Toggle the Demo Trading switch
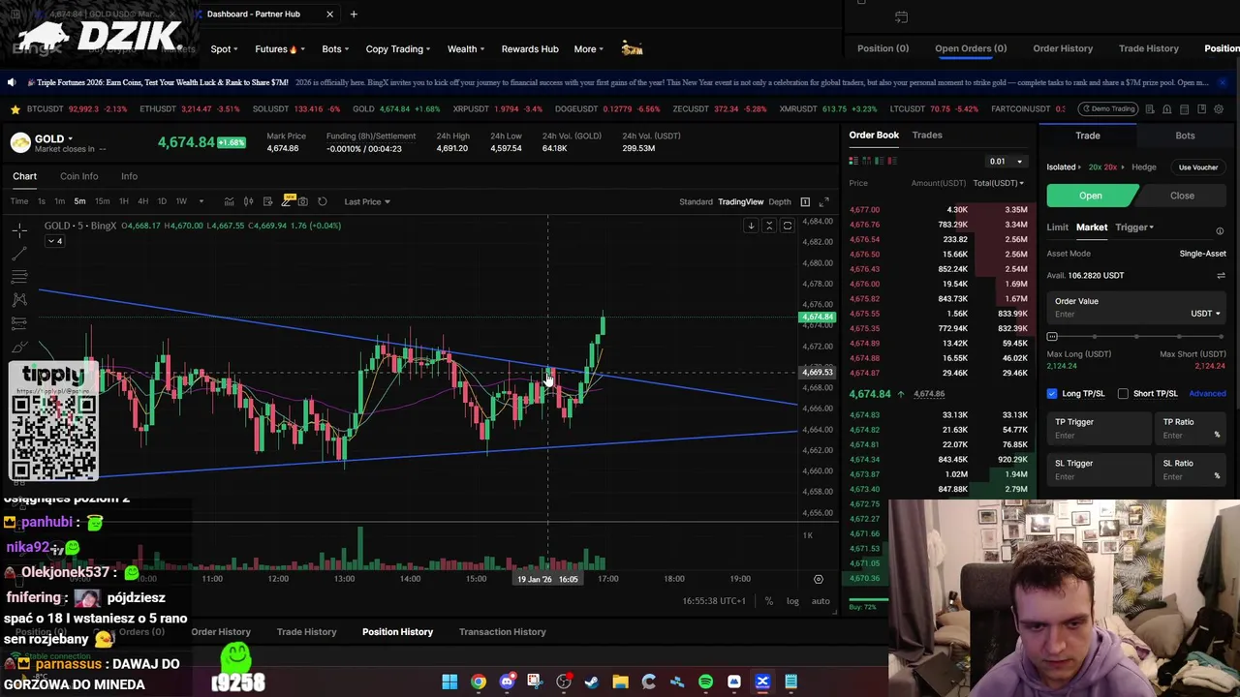 point(1107,108)
